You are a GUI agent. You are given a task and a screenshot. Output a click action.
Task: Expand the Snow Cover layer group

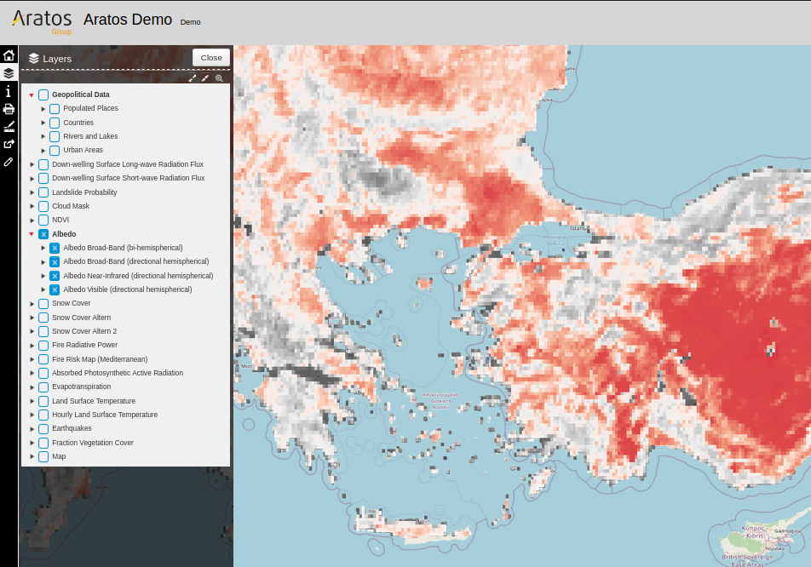32,304
